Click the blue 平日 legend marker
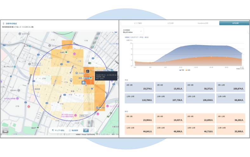250x157 pixels. coord(180,70)
